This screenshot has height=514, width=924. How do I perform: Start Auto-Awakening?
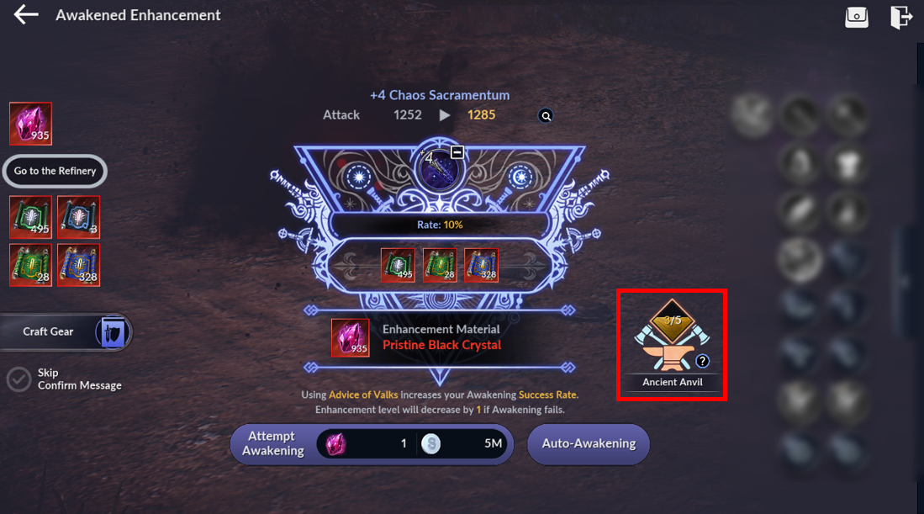[589, 443]
